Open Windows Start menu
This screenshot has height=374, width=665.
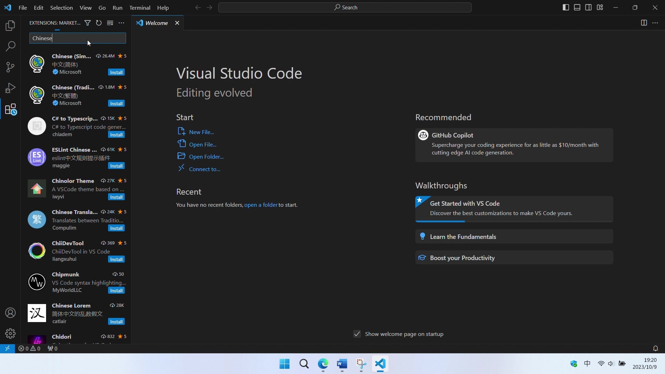click(284, 364)
